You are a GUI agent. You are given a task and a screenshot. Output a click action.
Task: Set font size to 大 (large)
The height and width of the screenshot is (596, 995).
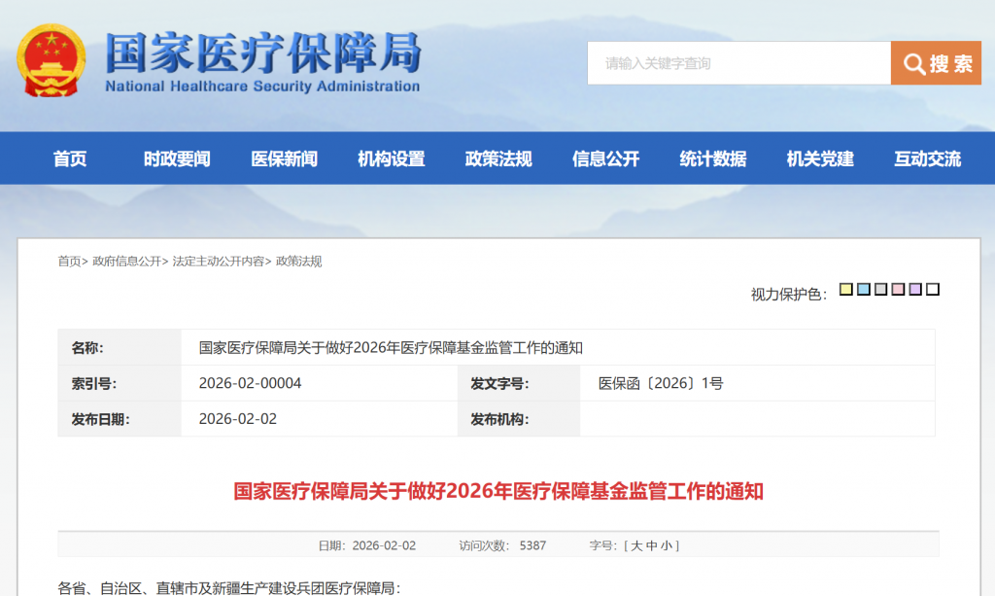[x=637, y=545]
